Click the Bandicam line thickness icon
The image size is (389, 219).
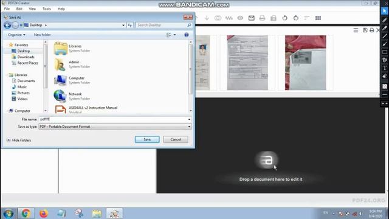tap(385, 94)
